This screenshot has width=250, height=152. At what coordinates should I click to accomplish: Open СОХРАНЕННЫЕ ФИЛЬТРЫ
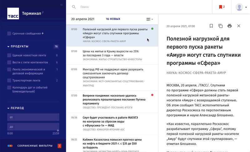pyautogui.click(x=35, y=146)
